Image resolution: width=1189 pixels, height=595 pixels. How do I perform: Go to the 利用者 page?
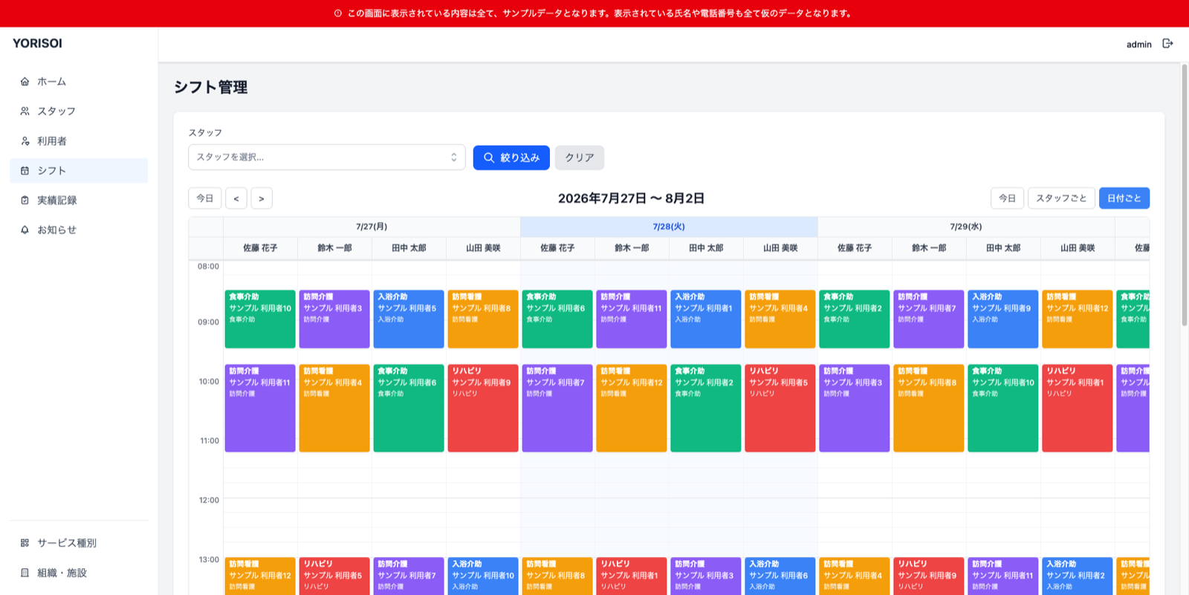pyautogui.click(x=79, y=141)
